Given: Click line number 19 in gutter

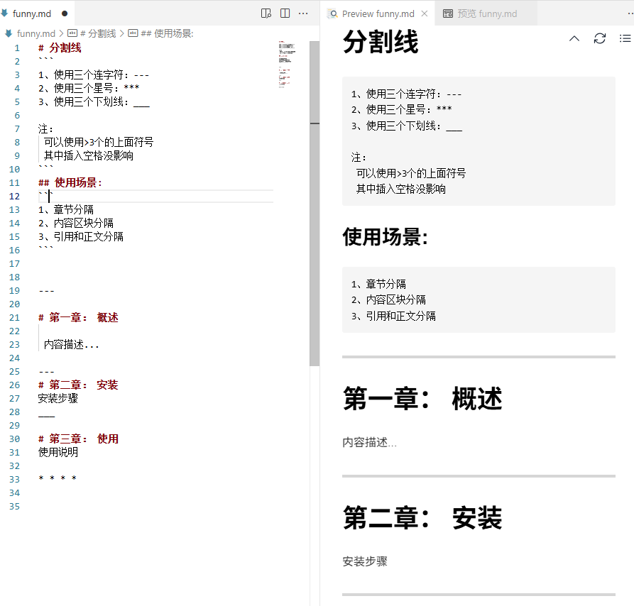Looking at the screenshot, I should click(14, 290).
